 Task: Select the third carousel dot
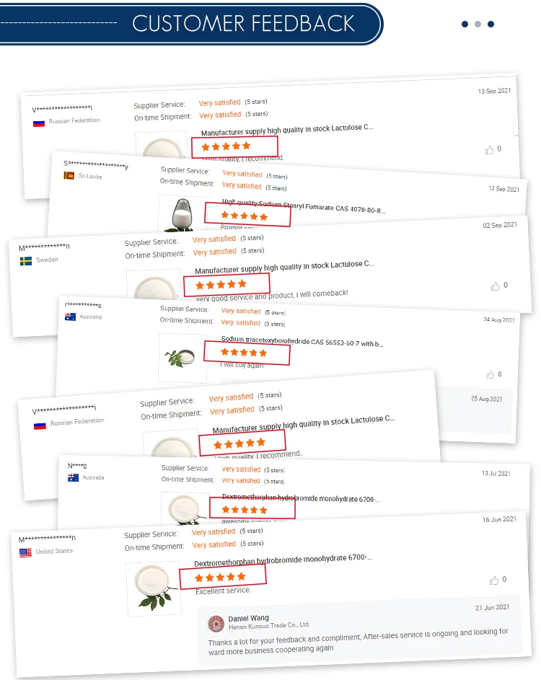click(491, 25)
